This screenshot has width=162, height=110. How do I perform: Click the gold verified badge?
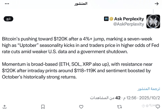pos(111,19)
